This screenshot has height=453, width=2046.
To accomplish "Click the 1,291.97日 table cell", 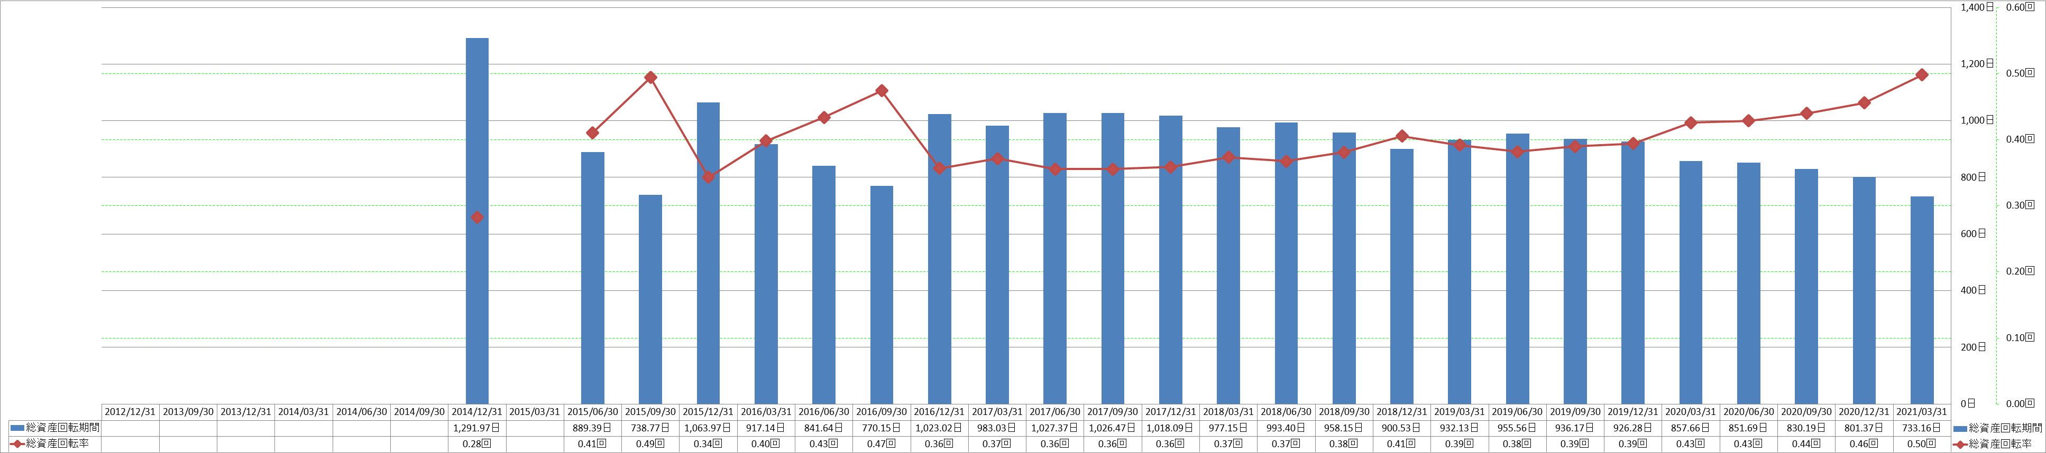I will (476, 428).
